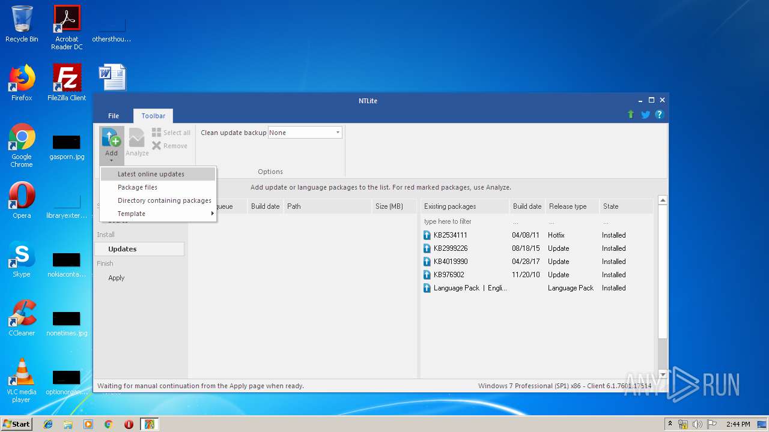Click the KB976902 package icon
Screen dimensions: 769x432
point(427,275)
